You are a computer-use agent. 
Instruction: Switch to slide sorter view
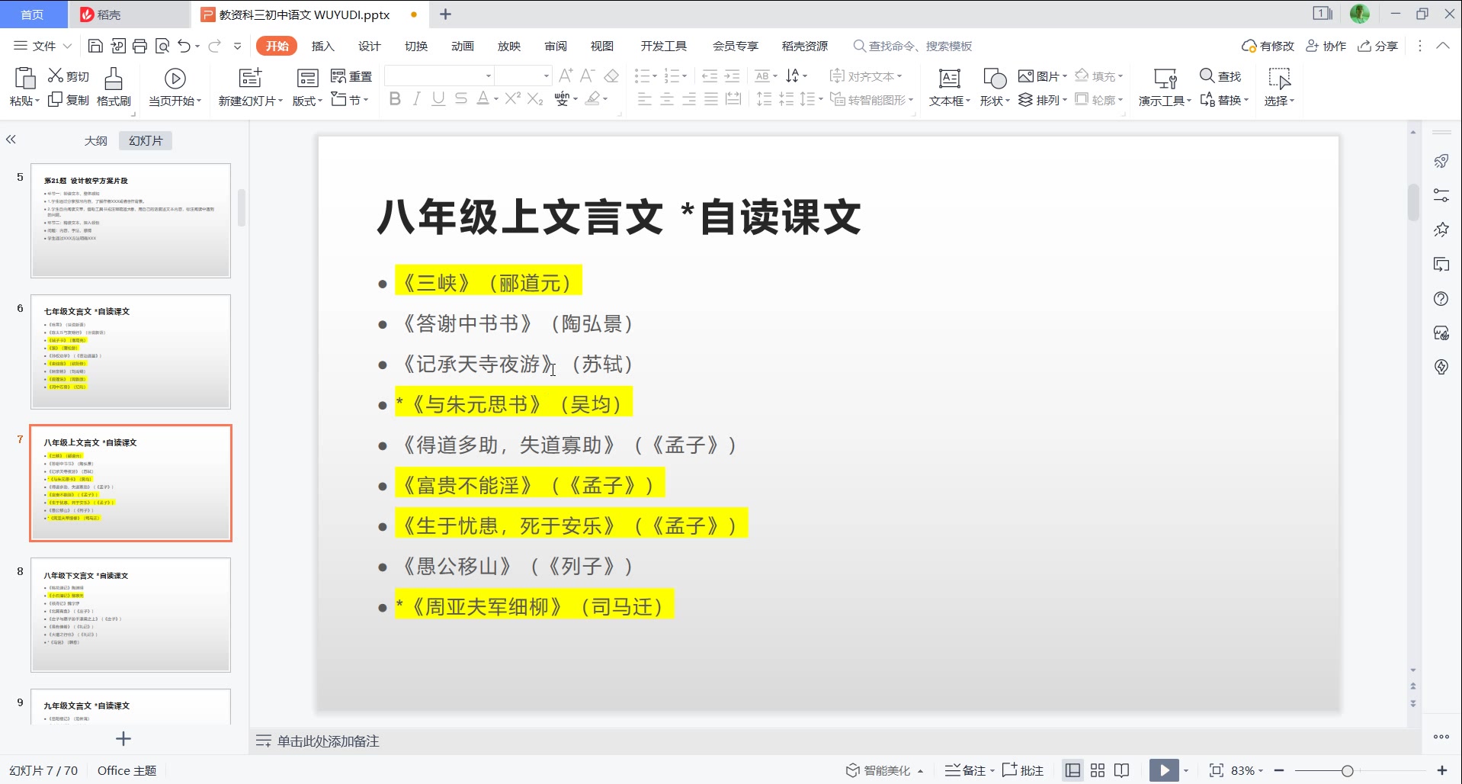click(1097, 770)
